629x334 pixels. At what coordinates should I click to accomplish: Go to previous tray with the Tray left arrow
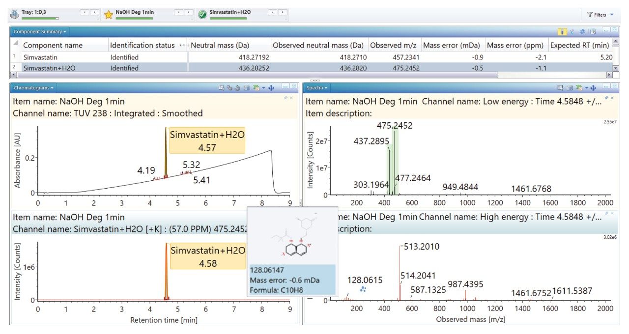click(x=84, y=12)
